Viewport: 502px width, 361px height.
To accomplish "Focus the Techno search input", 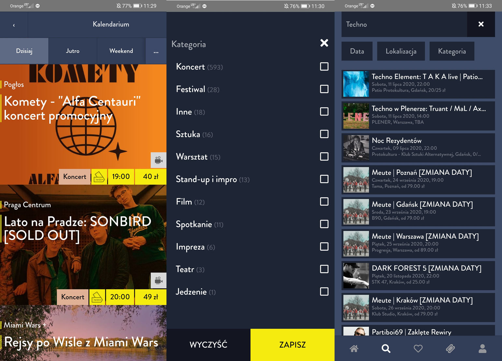I will pos(404,24).
